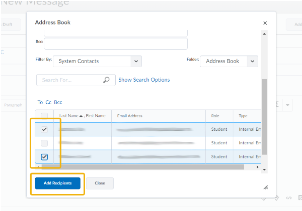Add selected contacts to the Bcc field
Image resolution: width=302 pixels, height=211 pixels.
coord(58,102)
